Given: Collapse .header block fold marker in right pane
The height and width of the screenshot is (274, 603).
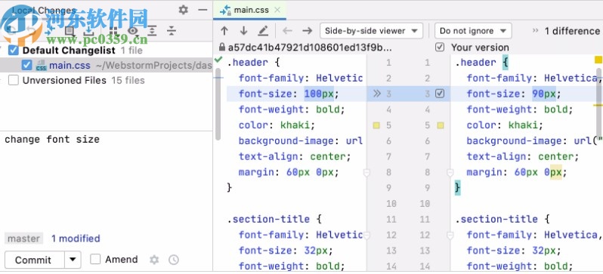Looking at the screenshot, I should pyautogui.click(x=450, y=173).
